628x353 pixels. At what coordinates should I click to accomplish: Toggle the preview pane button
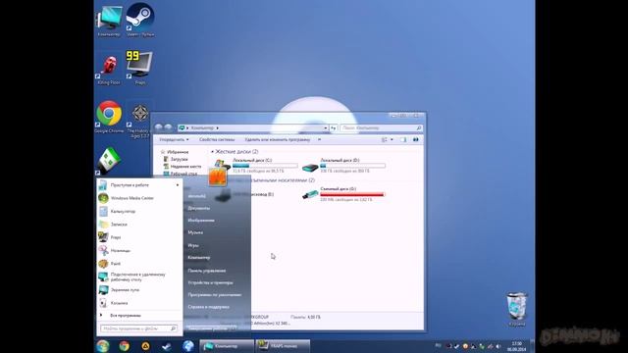[x=403, y=139]
